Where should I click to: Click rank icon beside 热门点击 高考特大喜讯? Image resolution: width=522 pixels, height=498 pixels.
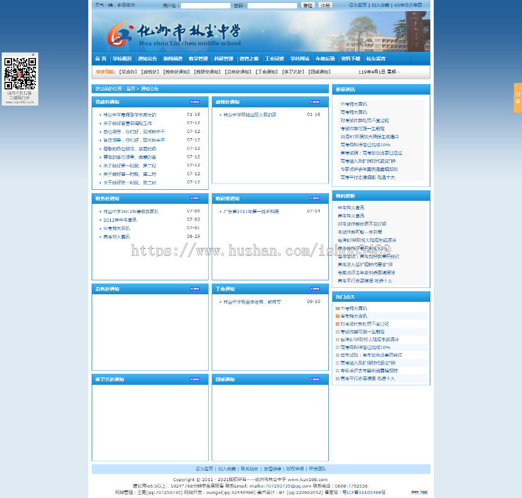338,316
